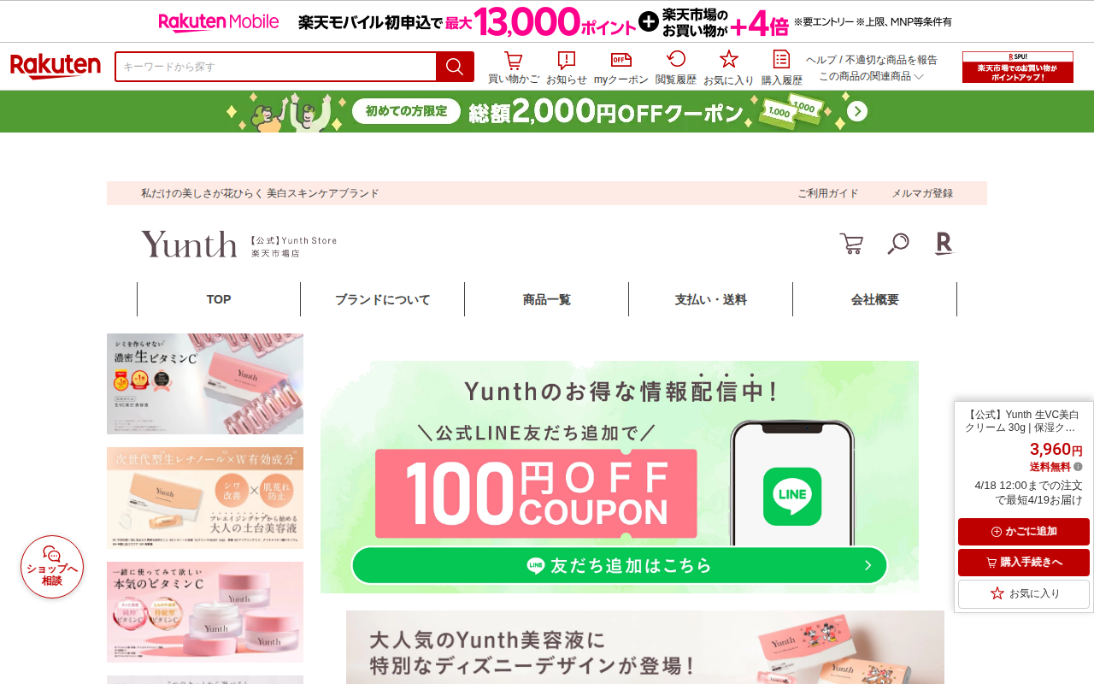The height and width of the screenshot is (684, 1094).
Task: Open the 支払い・送料 navigation tab
Action: coord(711,299)
